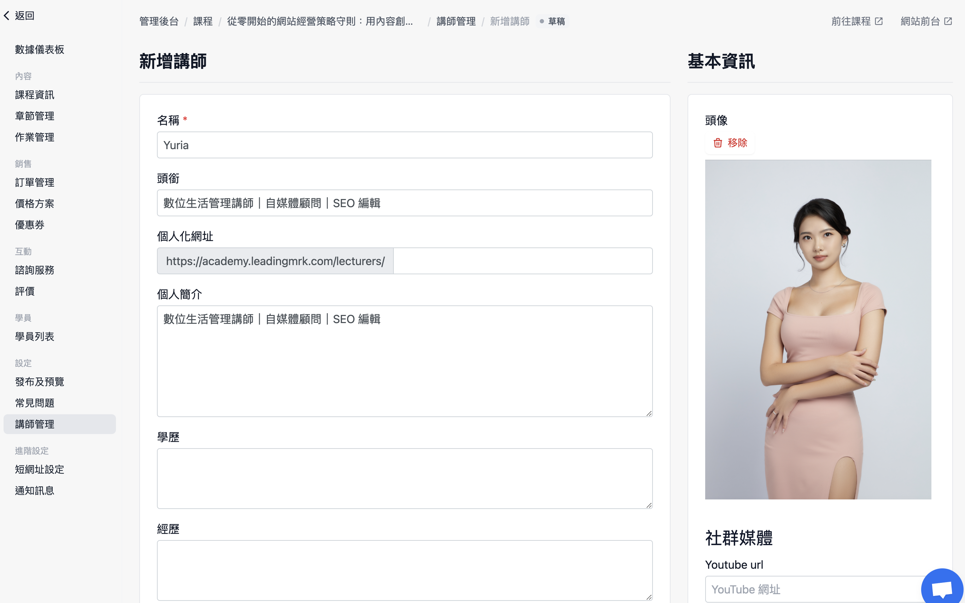The height and width of the screenshot is (603, 965).
Task: Click the resize handle of 個人簡介 textarea
Action: point(649,413)
